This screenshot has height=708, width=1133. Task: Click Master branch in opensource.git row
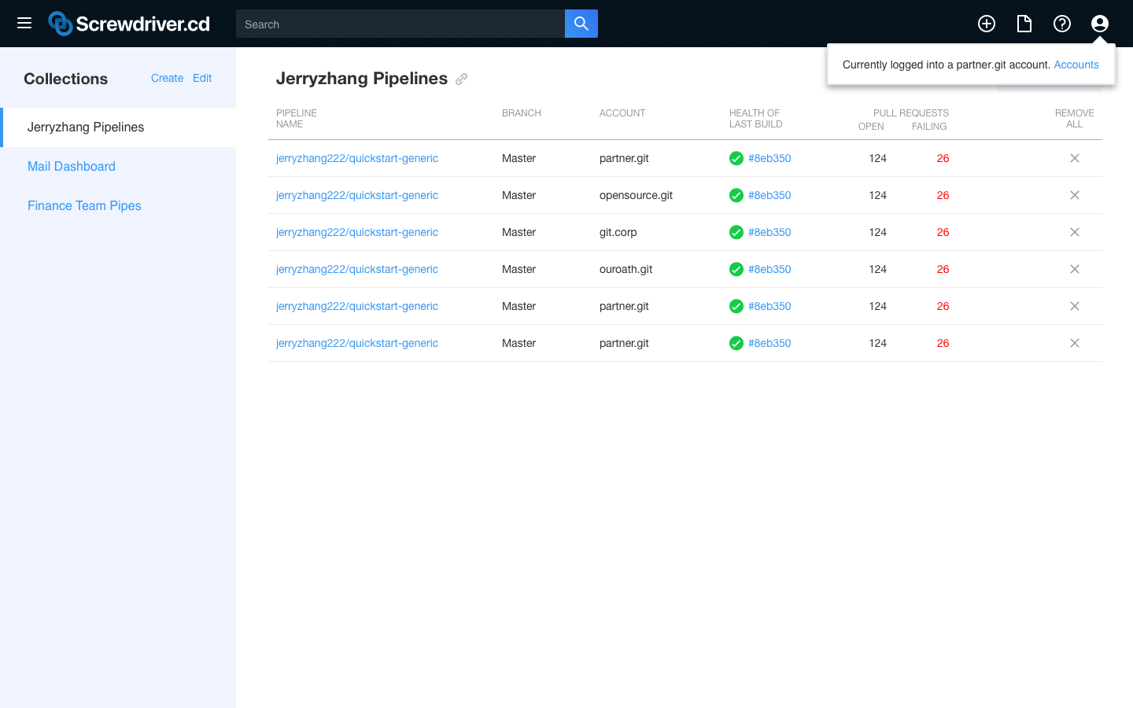point(519,195)
